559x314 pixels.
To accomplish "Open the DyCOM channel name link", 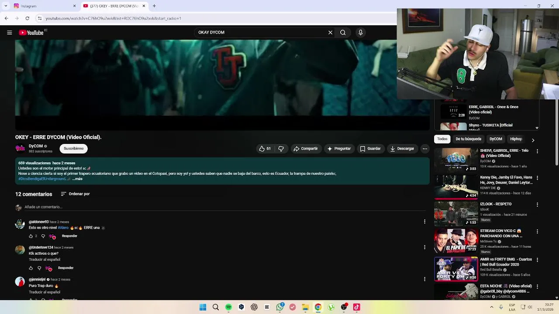I will tap(36, 146).
